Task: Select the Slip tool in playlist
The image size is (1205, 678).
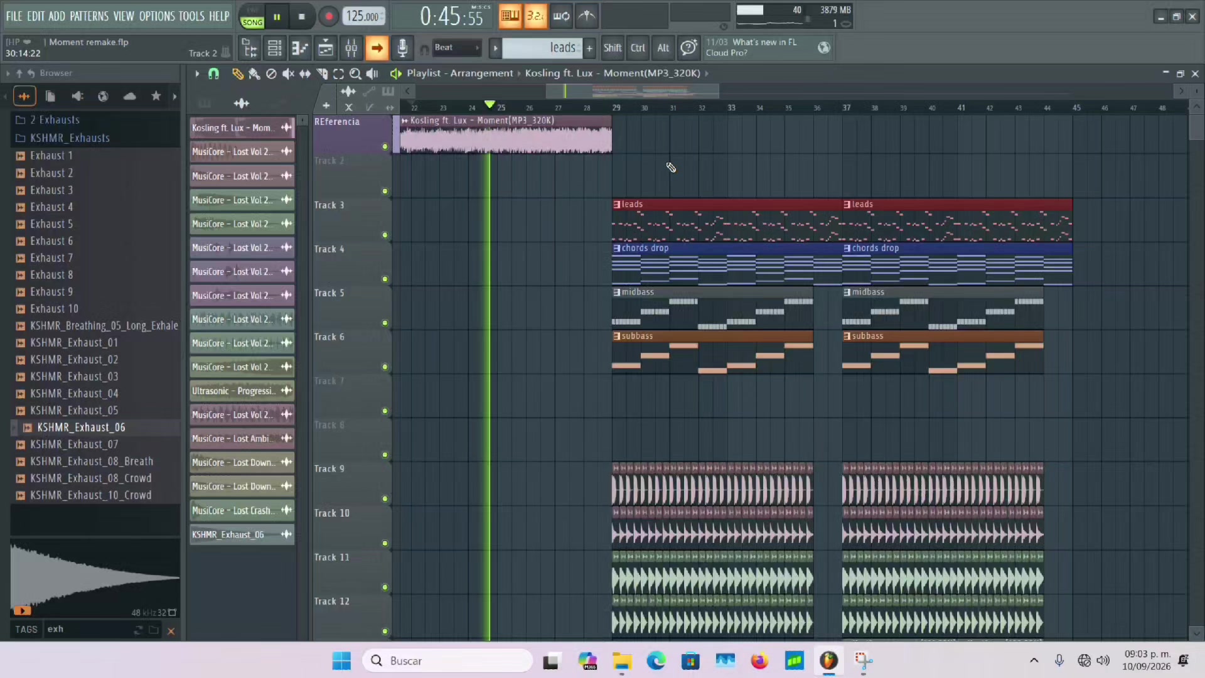Action: (x=305, y=73)
